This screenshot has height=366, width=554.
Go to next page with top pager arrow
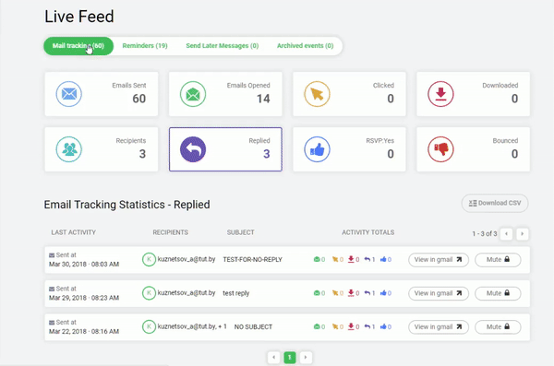[x=523, y=233]
